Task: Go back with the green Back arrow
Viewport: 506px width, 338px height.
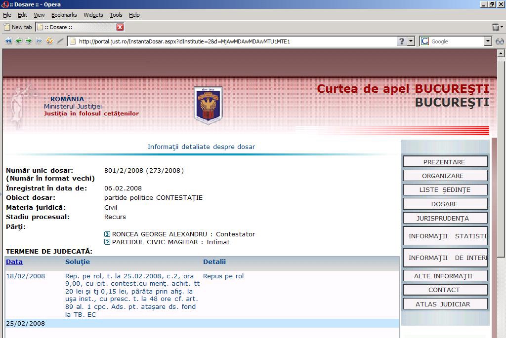Action: (18, 41)
